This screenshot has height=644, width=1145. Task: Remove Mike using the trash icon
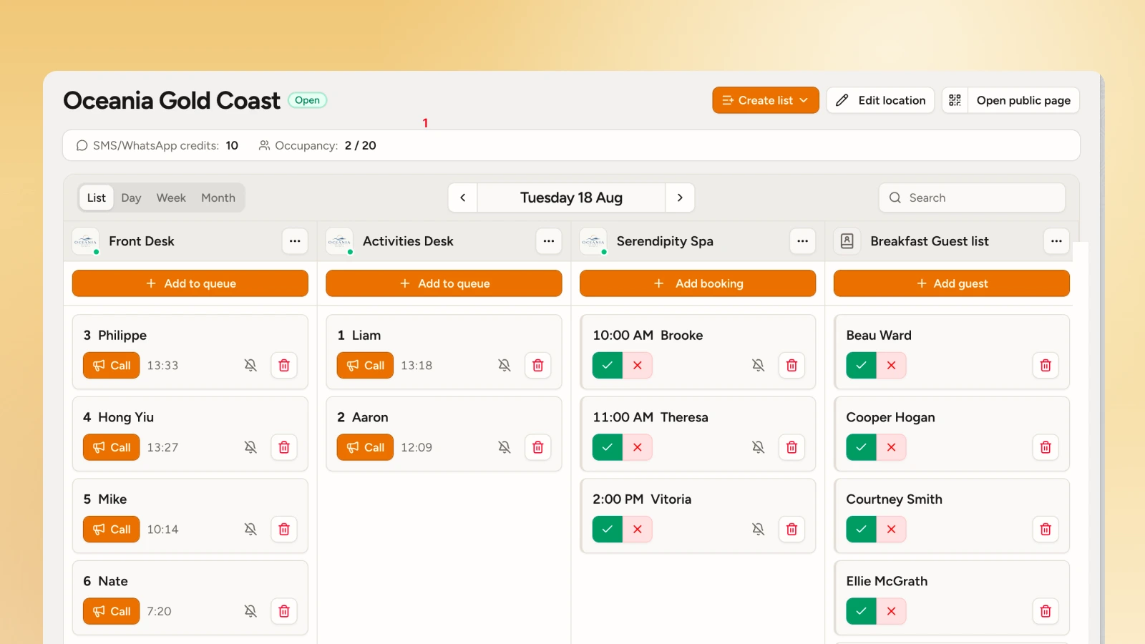tap(284, 530)
